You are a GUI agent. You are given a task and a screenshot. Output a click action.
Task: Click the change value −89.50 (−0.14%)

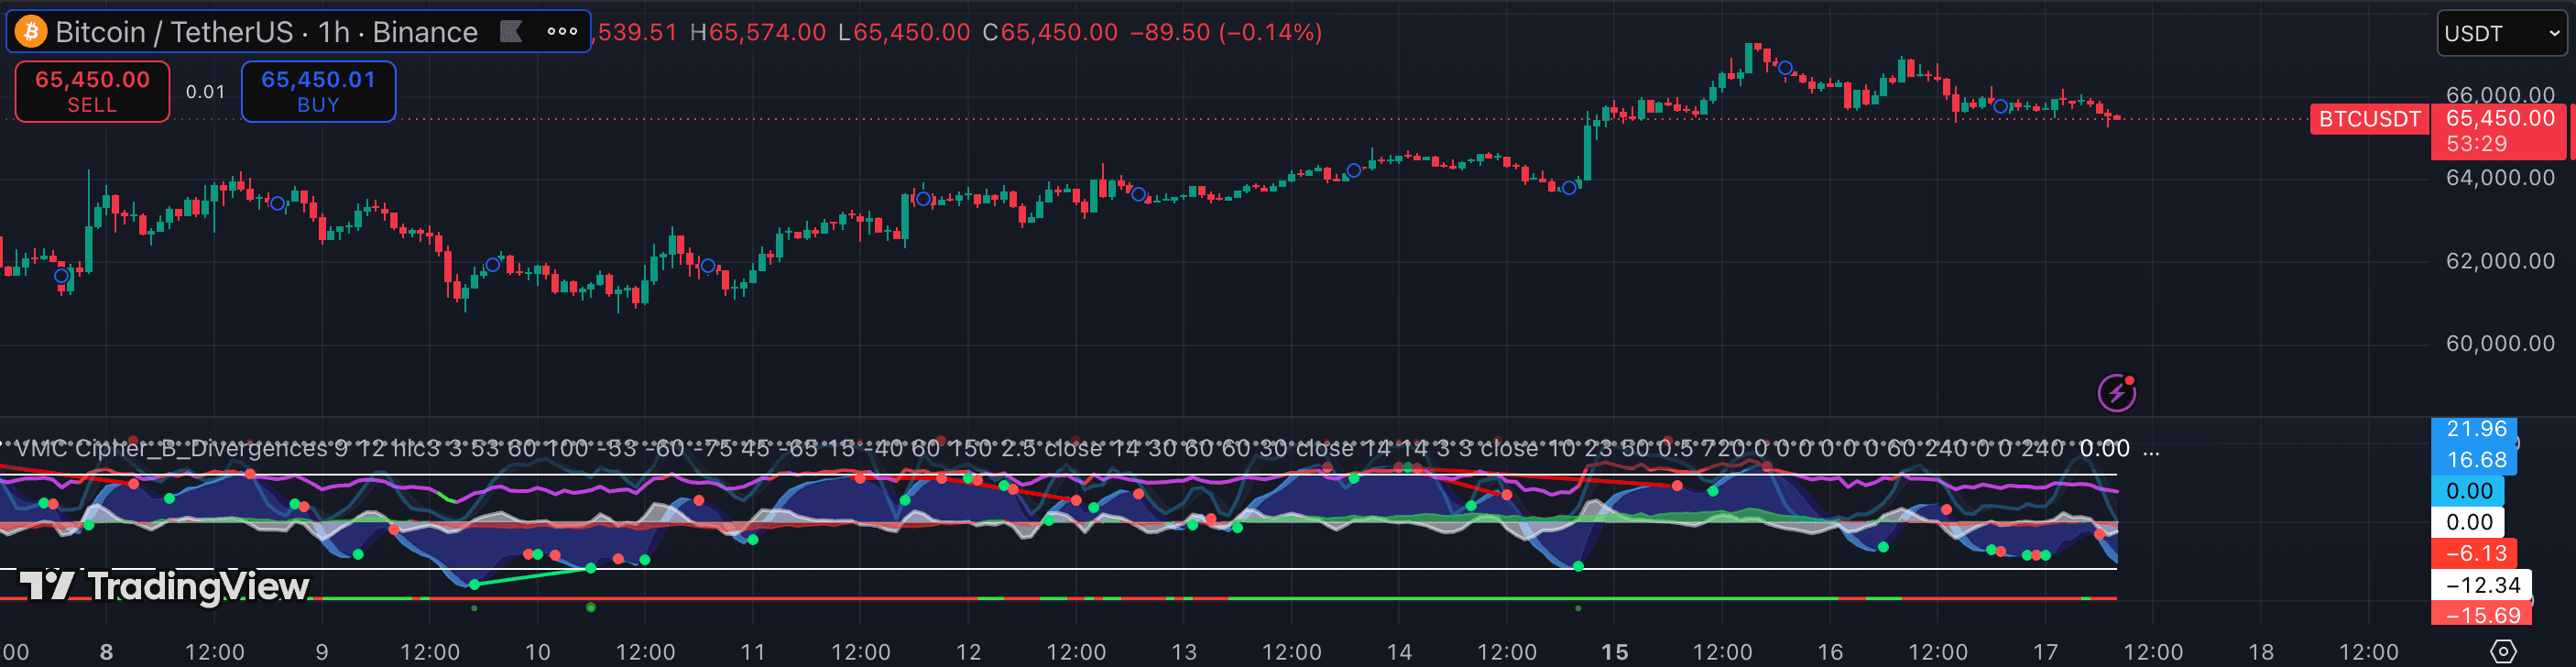click(1226, 32)
